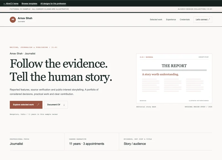Viewport: 222px width, 160px height.
Task: Click the Professional Focus 'Journalist' value
Action: 16,144
